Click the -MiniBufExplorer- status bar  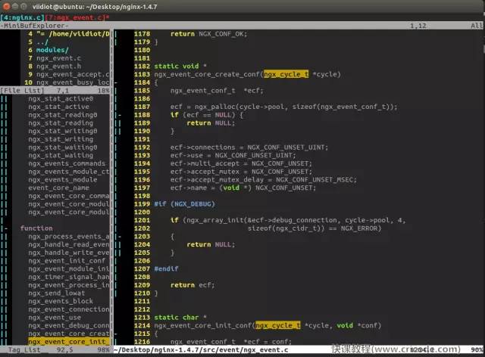(242, 26)
